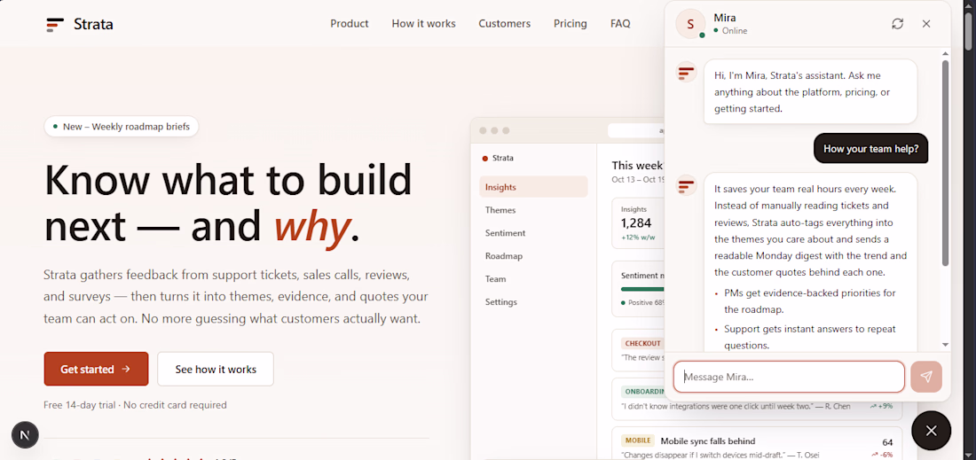
Task: Select Pricing in the top navigation
Action: pyautogui.click(x=571, y=24)
